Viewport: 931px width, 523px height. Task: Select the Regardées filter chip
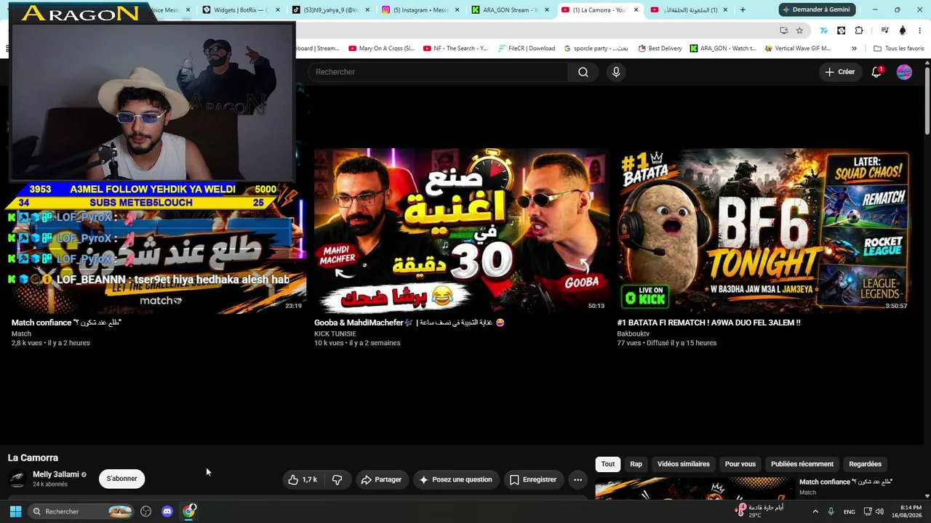tap(865, 464)
